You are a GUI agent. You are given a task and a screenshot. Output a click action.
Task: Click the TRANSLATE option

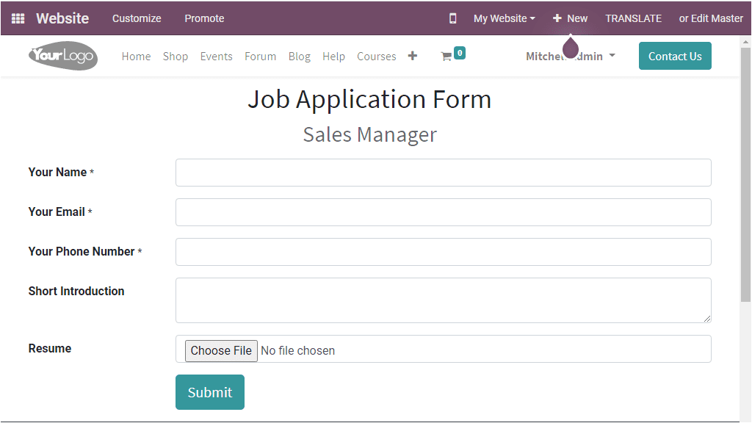(x=633, y=18)
